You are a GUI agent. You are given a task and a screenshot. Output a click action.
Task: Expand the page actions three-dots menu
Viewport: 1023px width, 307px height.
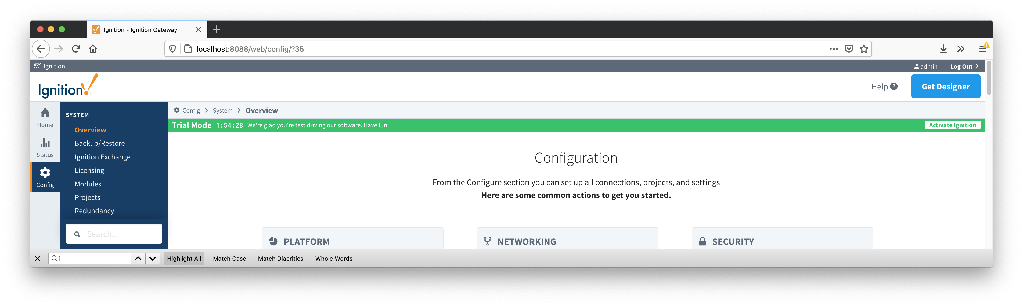tap(834, 49)
